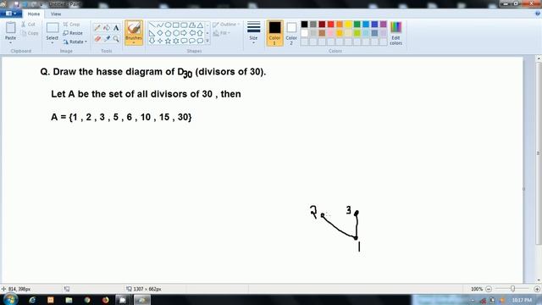
Task: Switch to the View tab
Action: click(56, 14)
